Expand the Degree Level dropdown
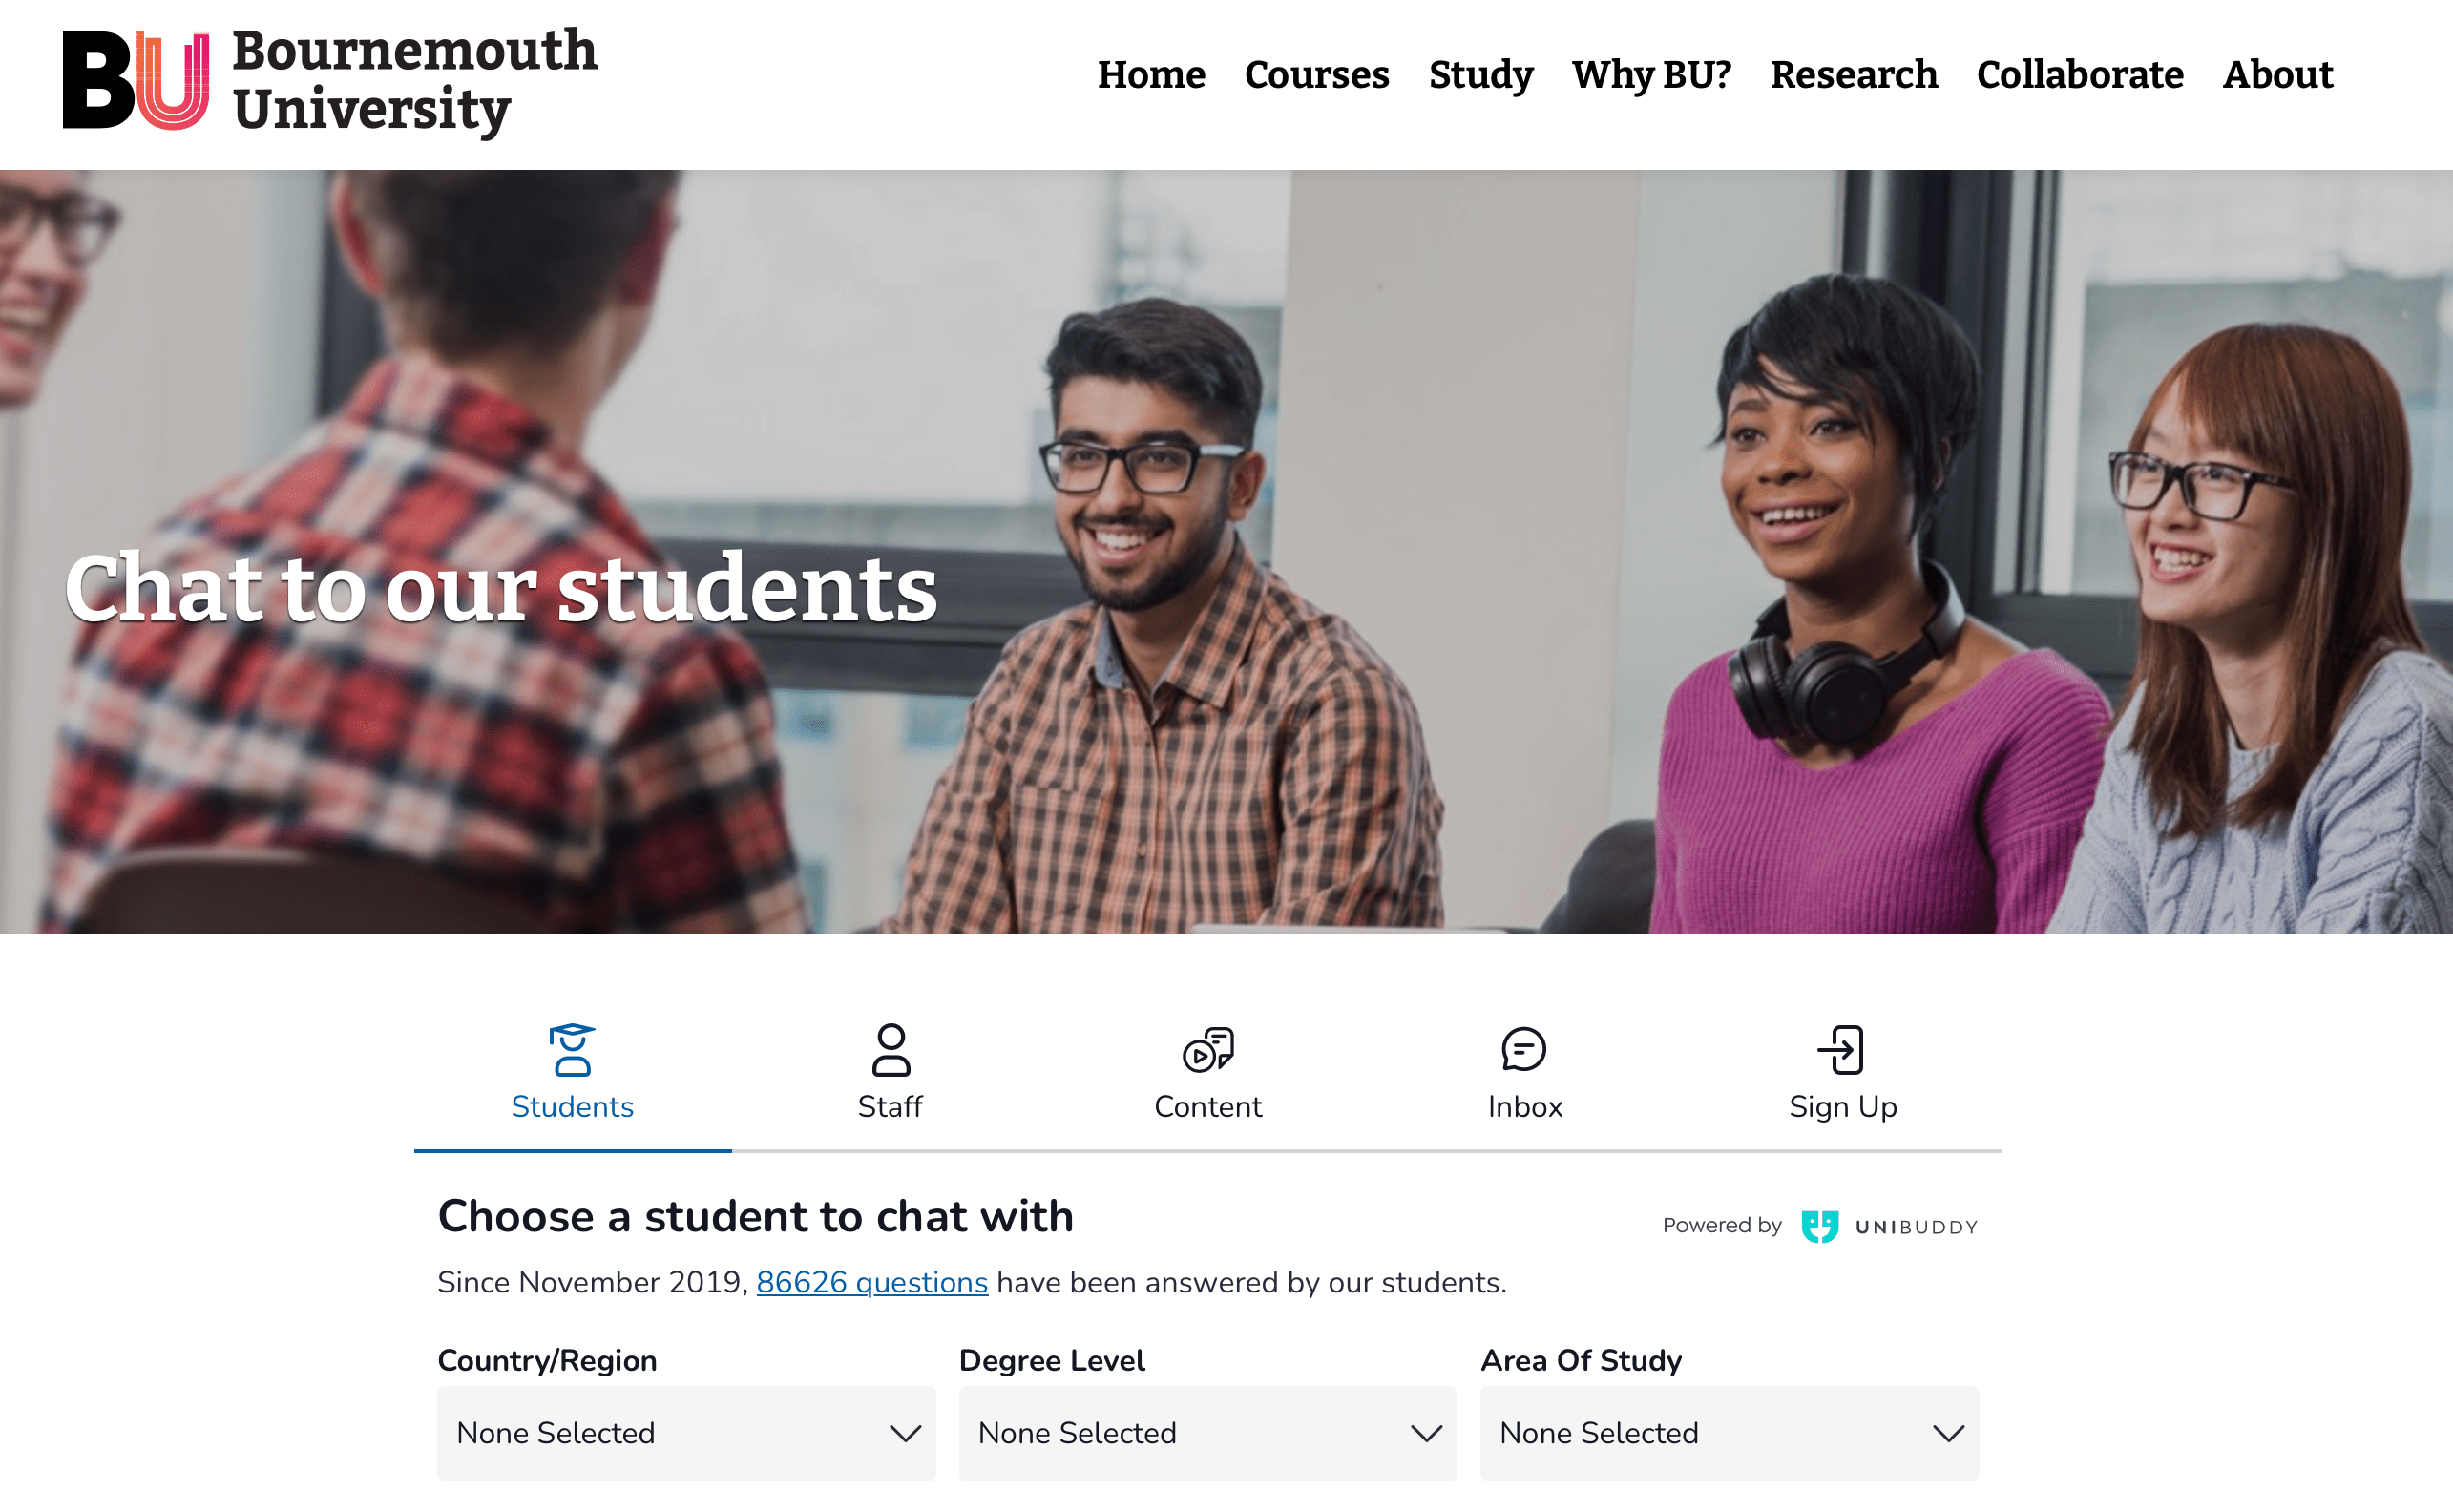The width and height of the screenshot is (2453, 1512). point(1207,1432)
